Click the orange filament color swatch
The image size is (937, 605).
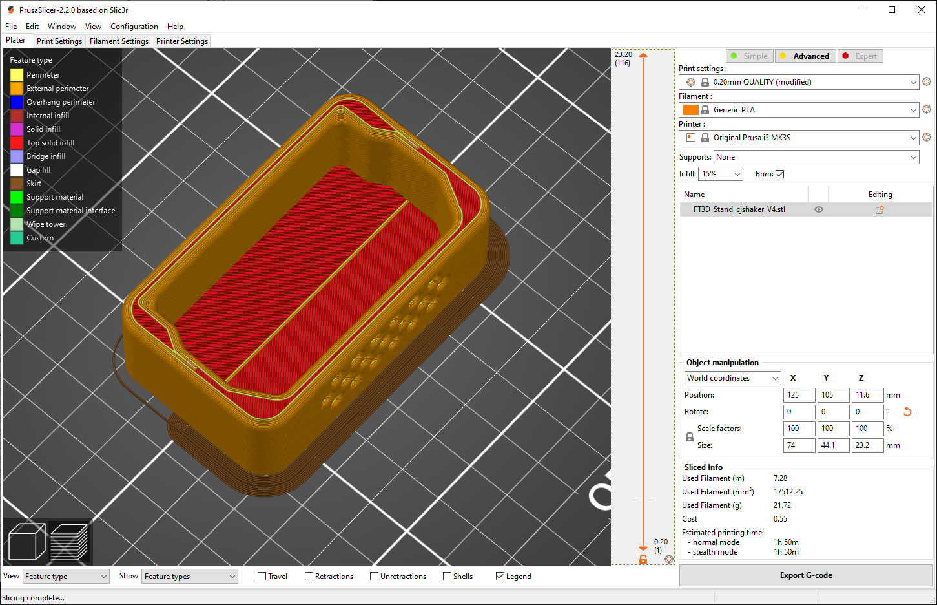click(690, 110)
